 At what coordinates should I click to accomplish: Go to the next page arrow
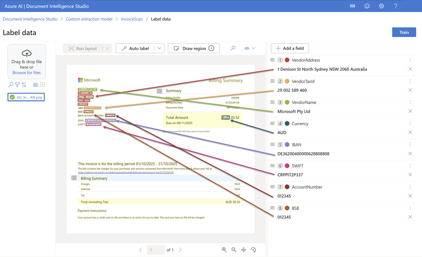click(x=180, y=250)
